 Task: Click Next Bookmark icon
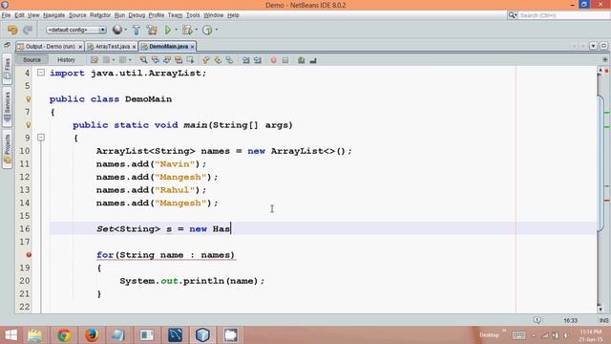[x=218, y=60]
